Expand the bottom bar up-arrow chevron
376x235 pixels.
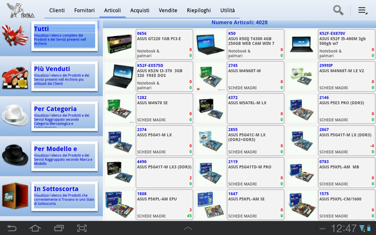[x=188, y=228]
